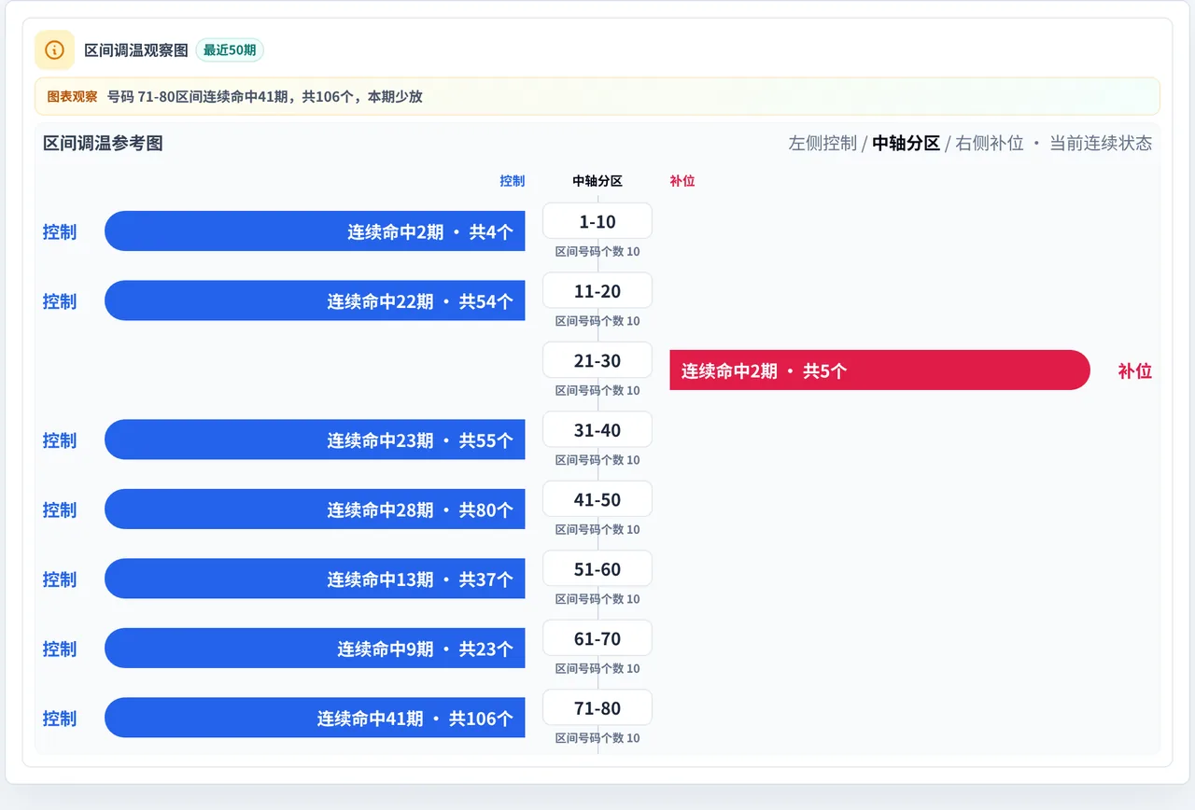Image resolution: width=1195 pixels, height=810 pixels.
Task: Select the 1-10 range box
Action: coord(597,221)
